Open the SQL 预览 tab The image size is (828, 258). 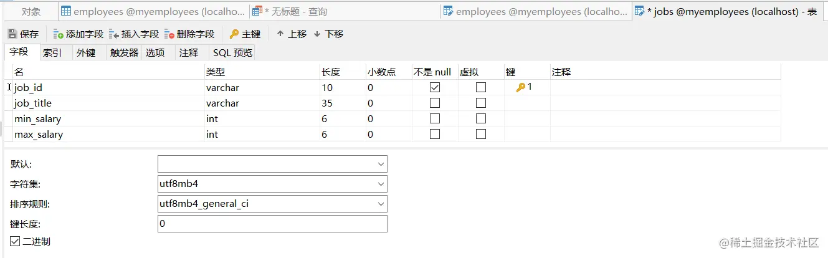pos(232,53)
